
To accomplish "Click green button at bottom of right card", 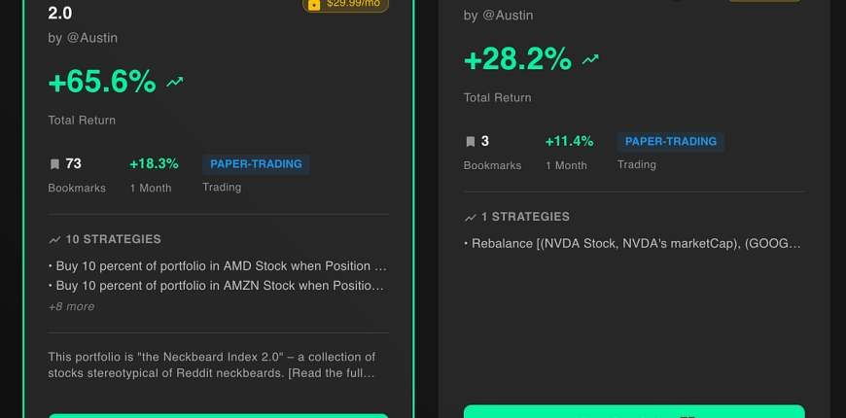I will [x=634, y=412].
